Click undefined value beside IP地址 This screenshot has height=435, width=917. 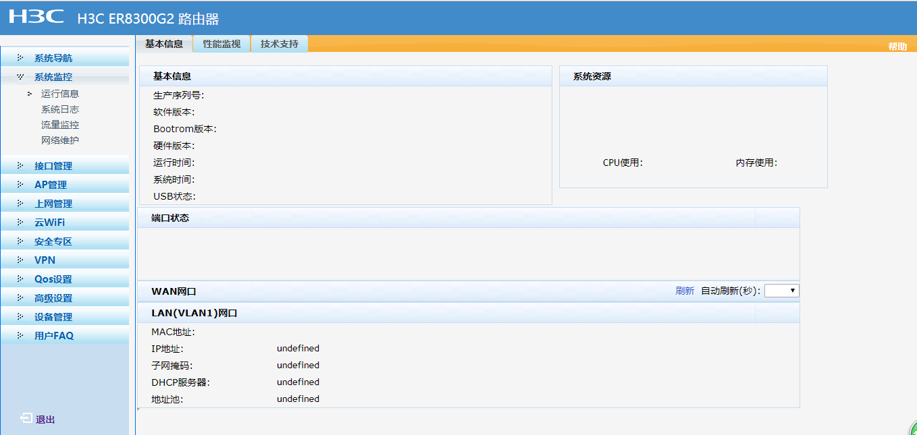pyautogui.click(x=298, y=349)
